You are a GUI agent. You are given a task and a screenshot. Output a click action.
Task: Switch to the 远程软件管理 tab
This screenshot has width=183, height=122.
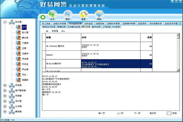(113, 23)
